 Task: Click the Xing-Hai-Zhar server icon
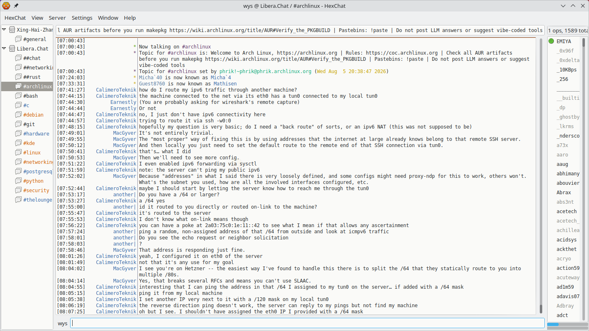pyautogui.click(x=12, y=30)
